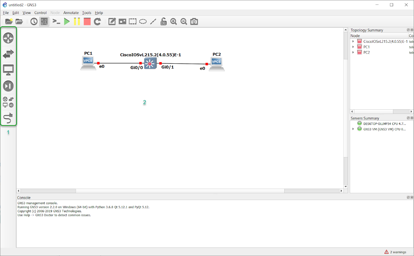The height and width of the screenshot is (256, 414).
Task: Select the Draw an ellipse tool
Action: (x=143, y=22)
